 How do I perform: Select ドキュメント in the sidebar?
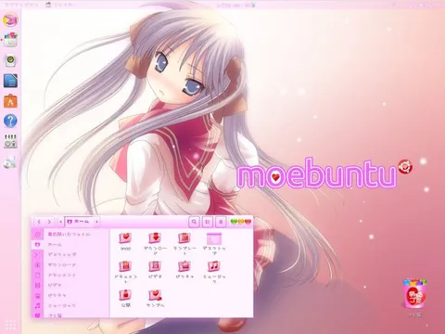70,276
